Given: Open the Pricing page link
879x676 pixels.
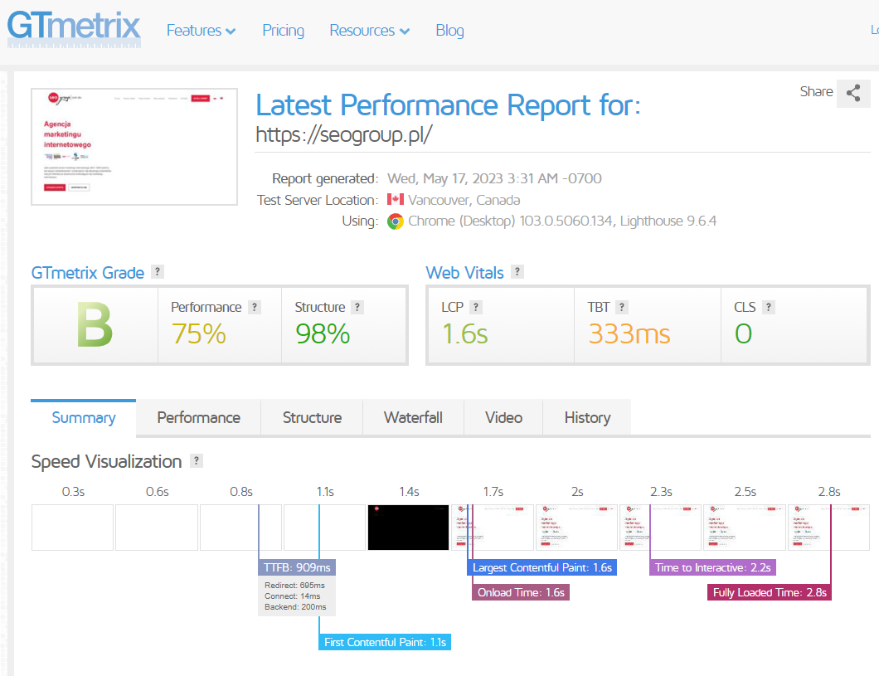Looking at the screenshot, I should click(x=283, y=30).
